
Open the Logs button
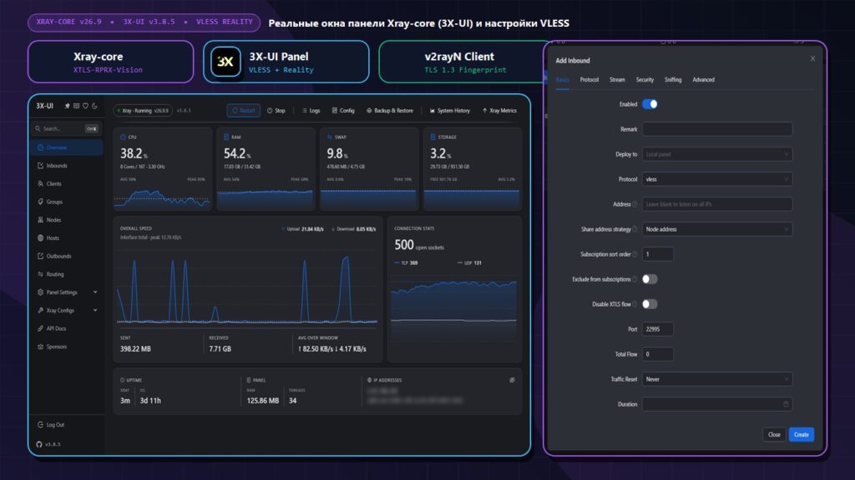[311, 111]
